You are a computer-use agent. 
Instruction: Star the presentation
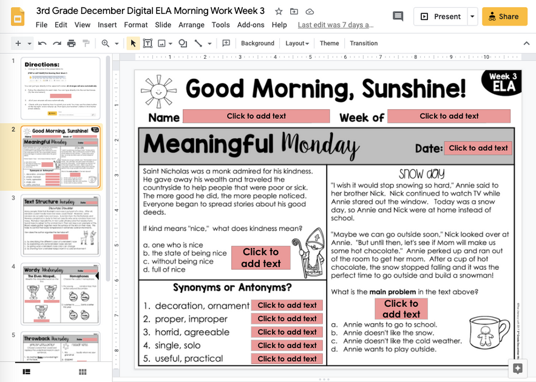click(278, 10)
